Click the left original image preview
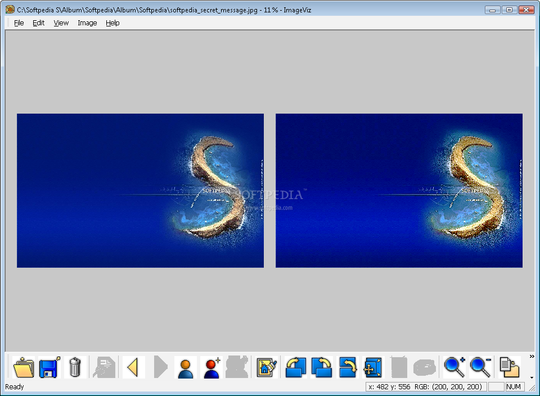The height and width of the screenshot is (396, 540). pyautogui.click(x=140, y=191)
